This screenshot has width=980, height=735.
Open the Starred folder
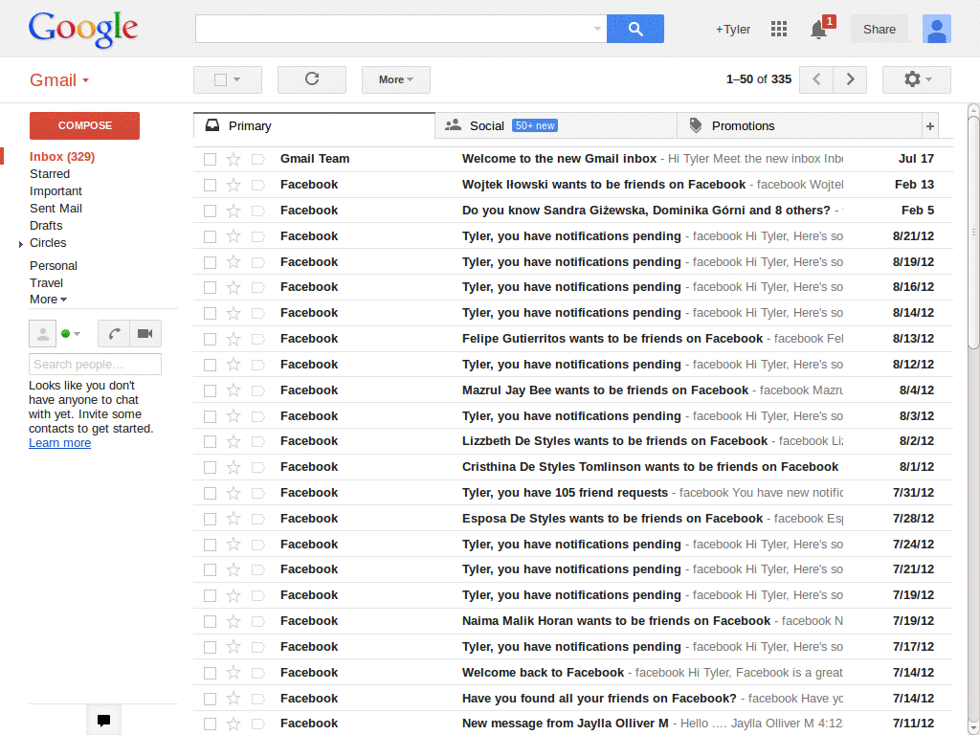tap(50, 174)
